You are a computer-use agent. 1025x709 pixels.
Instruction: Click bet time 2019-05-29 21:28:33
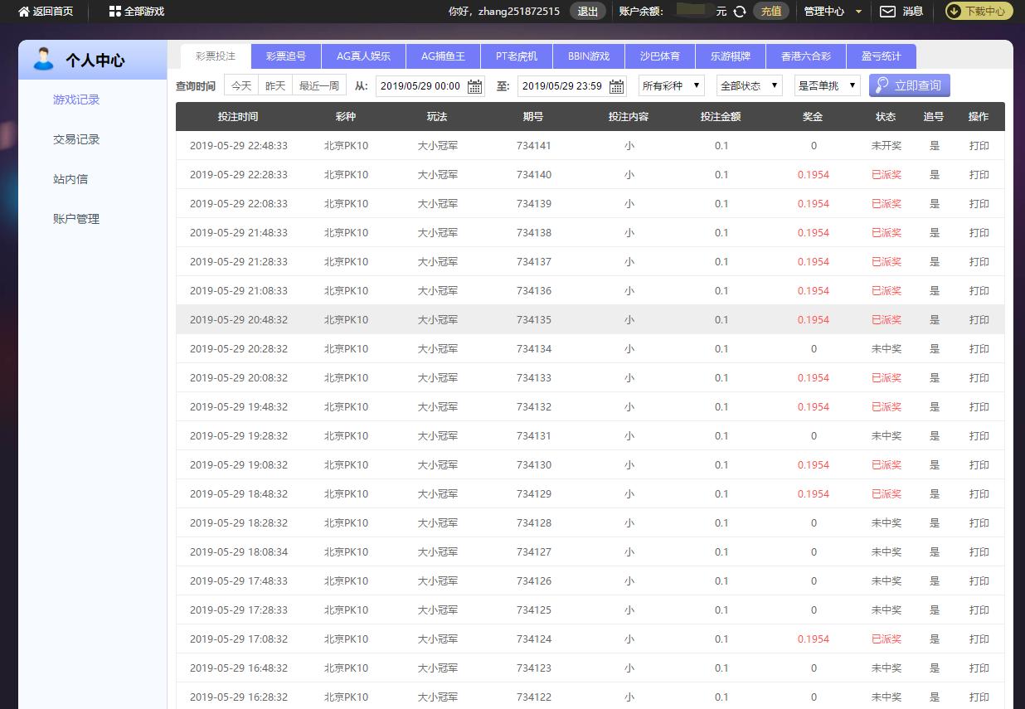[x=239, y=262]
